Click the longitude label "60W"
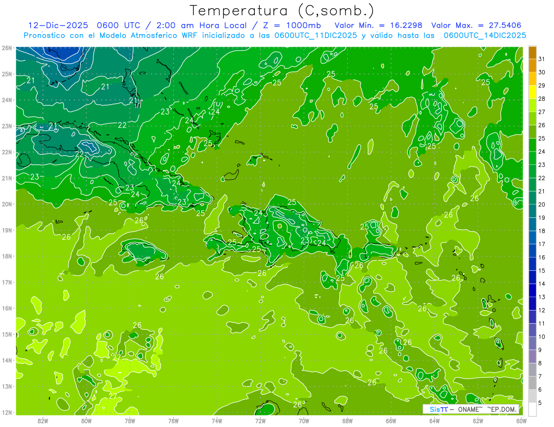Screen dimensions: 554x427 (521, 420)
